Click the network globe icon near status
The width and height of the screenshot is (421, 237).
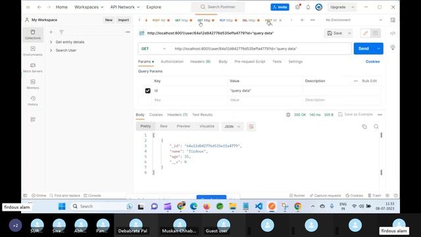(288, 115)
